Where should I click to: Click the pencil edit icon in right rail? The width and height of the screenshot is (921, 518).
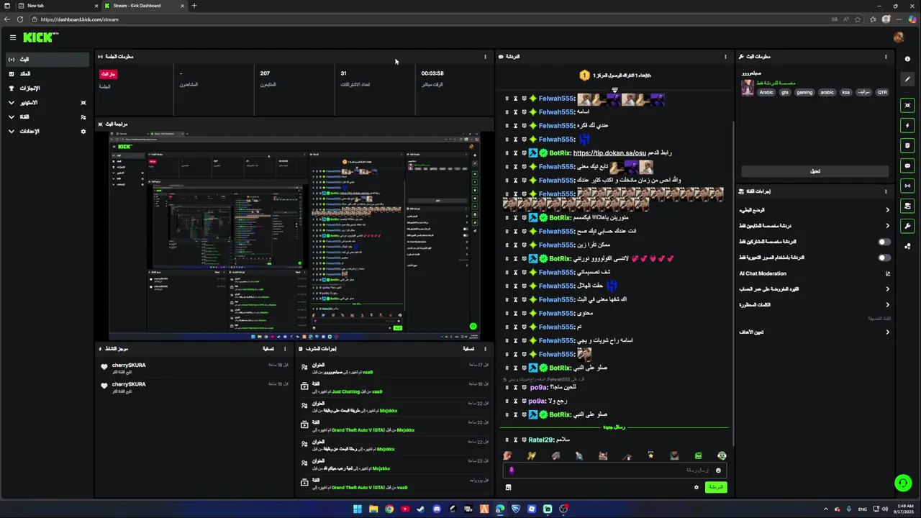[x=907, y=79]
